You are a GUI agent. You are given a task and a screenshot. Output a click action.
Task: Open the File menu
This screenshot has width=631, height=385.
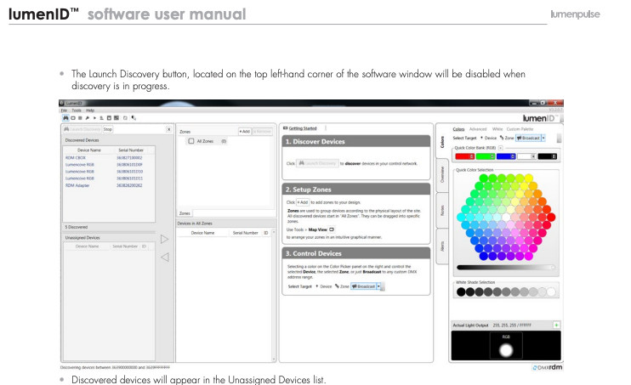64,110
